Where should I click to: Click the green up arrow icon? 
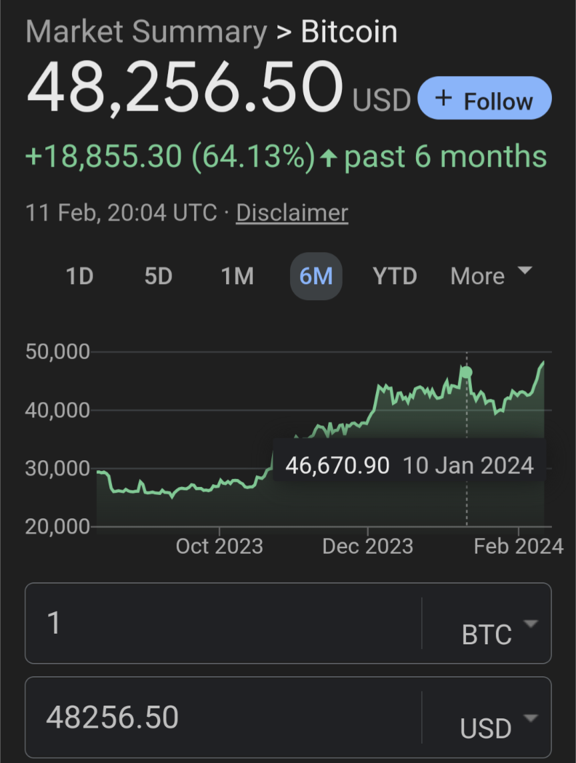click(x=329, y=157)
